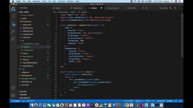Expand the node_modules folder
The width and height of the screenshot is (193, 108).
(x=27, y=15)
